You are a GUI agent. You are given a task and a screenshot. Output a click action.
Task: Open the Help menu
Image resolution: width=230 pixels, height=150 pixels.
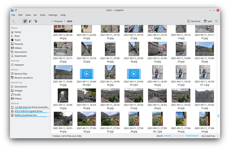63,15
